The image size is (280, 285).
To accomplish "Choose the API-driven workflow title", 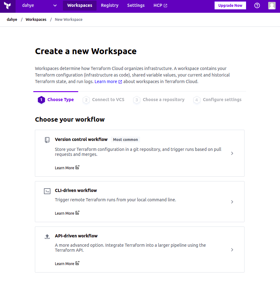I will 76,236.
